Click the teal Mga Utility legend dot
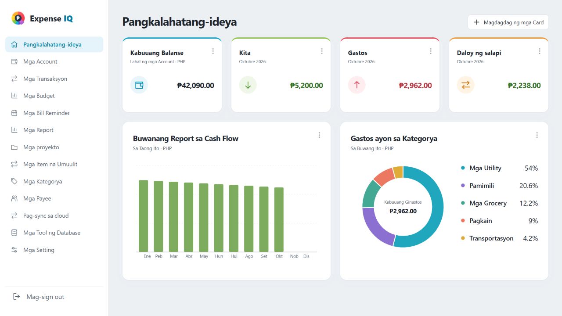Viewport: 562px width, 316px height. pos(463,168)
